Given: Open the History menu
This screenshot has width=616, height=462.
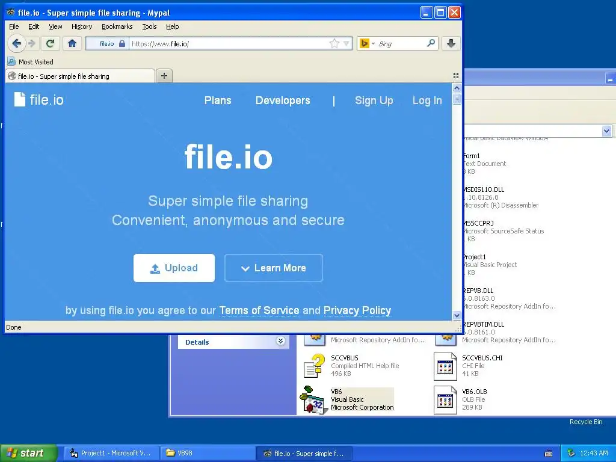Looking at the screenshot, I should [82, 26].
